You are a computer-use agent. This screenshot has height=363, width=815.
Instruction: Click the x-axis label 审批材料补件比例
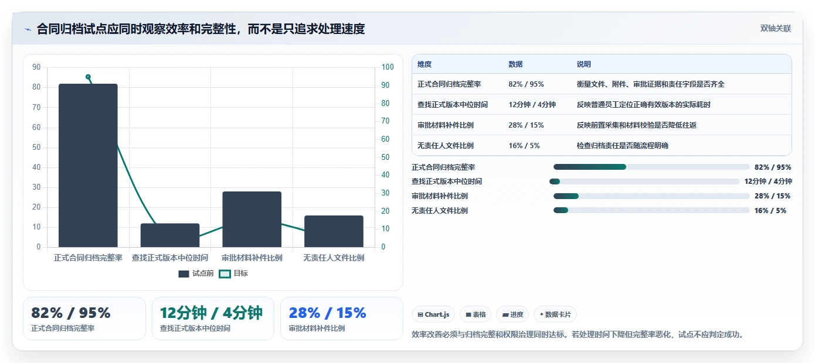(x=252, y=258)
